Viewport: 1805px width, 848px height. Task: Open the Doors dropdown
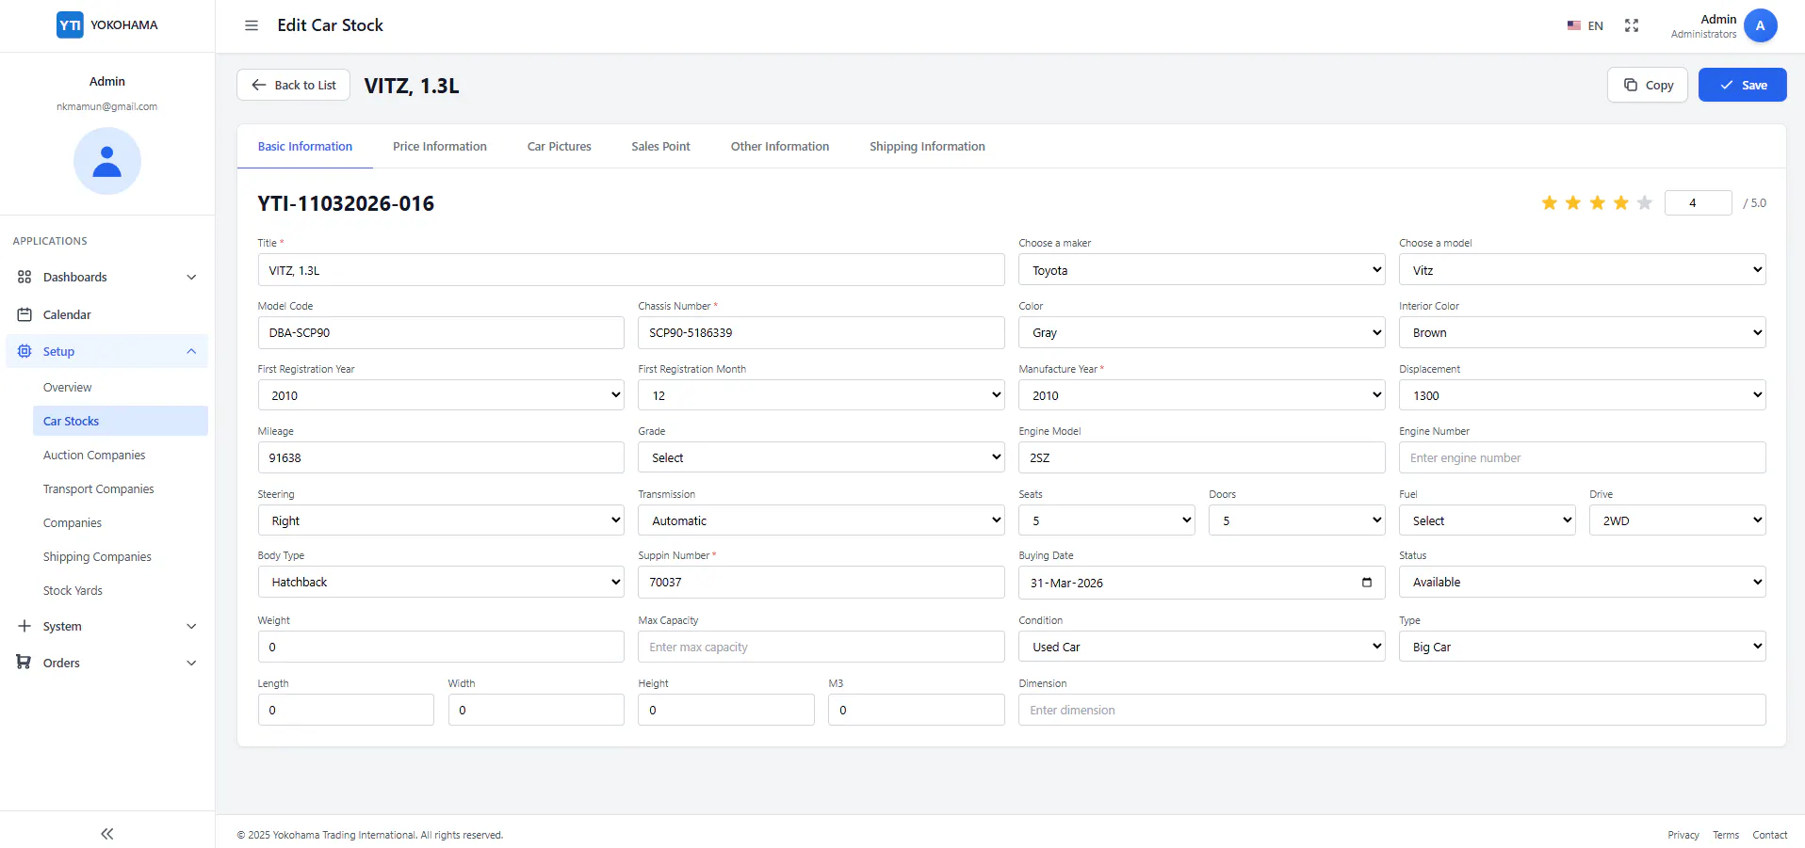[x=1296, y=520]
